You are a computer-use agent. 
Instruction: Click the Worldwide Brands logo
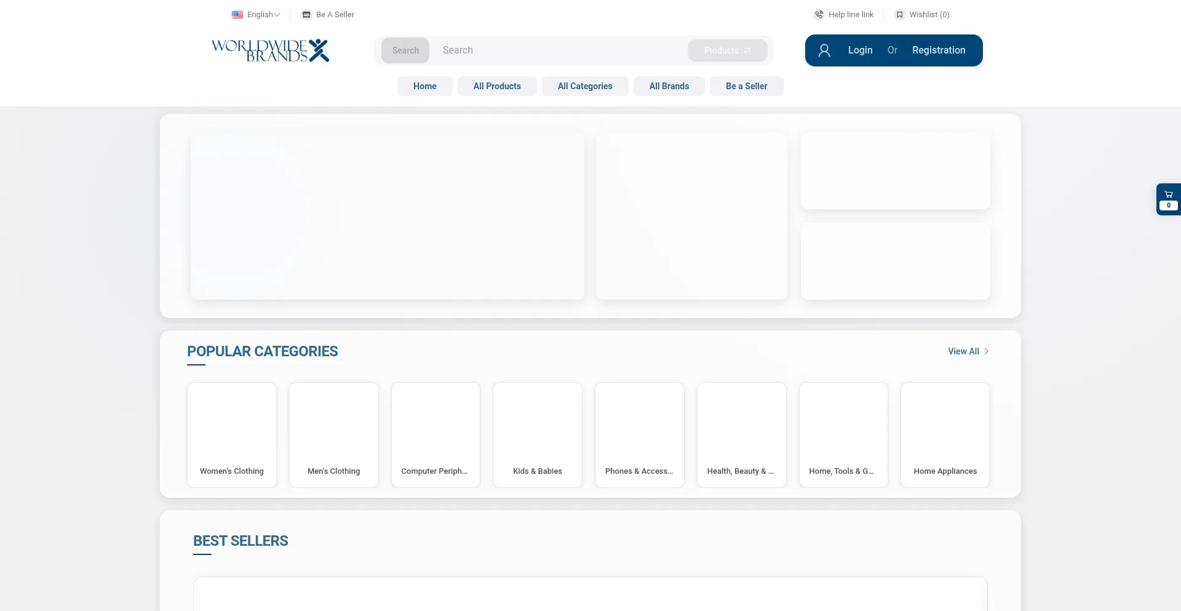pyautogui.click(x=270, y=50)
